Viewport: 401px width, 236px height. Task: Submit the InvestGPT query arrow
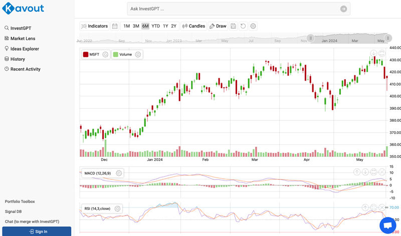point(343,9)
